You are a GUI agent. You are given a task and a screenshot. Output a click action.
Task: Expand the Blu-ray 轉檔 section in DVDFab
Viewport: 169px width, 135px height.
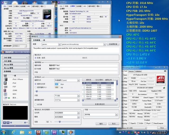point(15,68)
